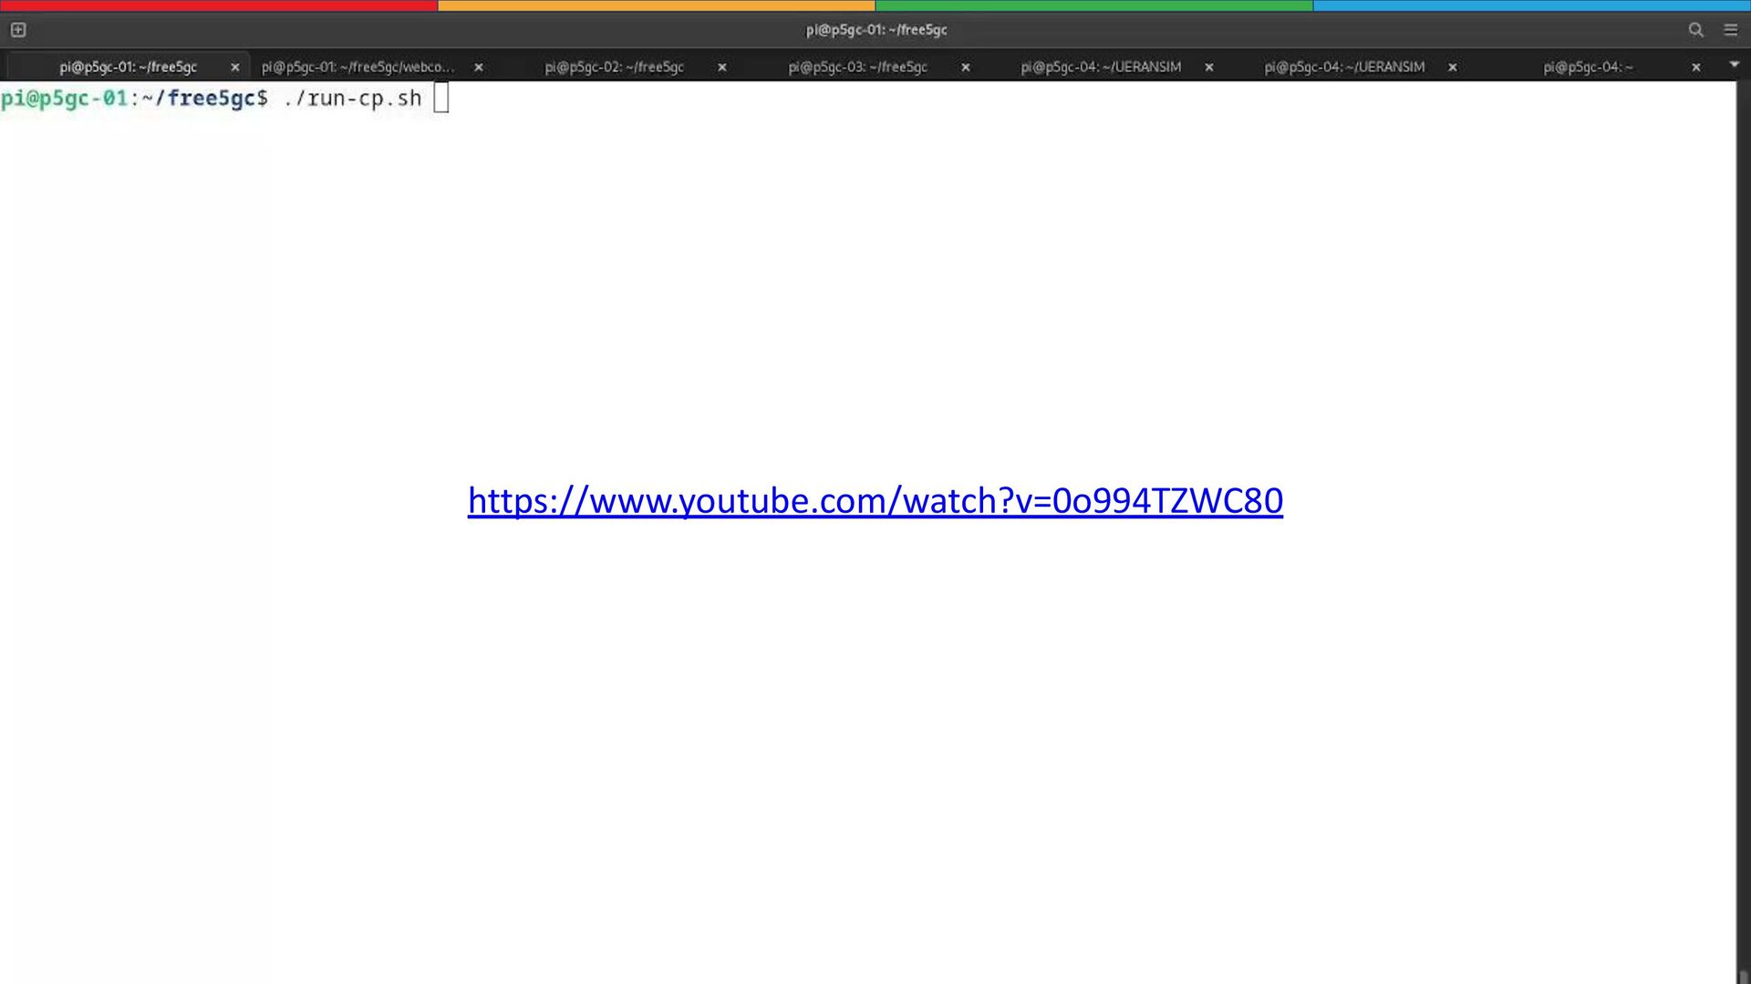The width and height of the screenshot is (1751, 984).
Task: Click the window title pi@p5gc-01: ~/free5gc
Action: [x=876, y=30]
